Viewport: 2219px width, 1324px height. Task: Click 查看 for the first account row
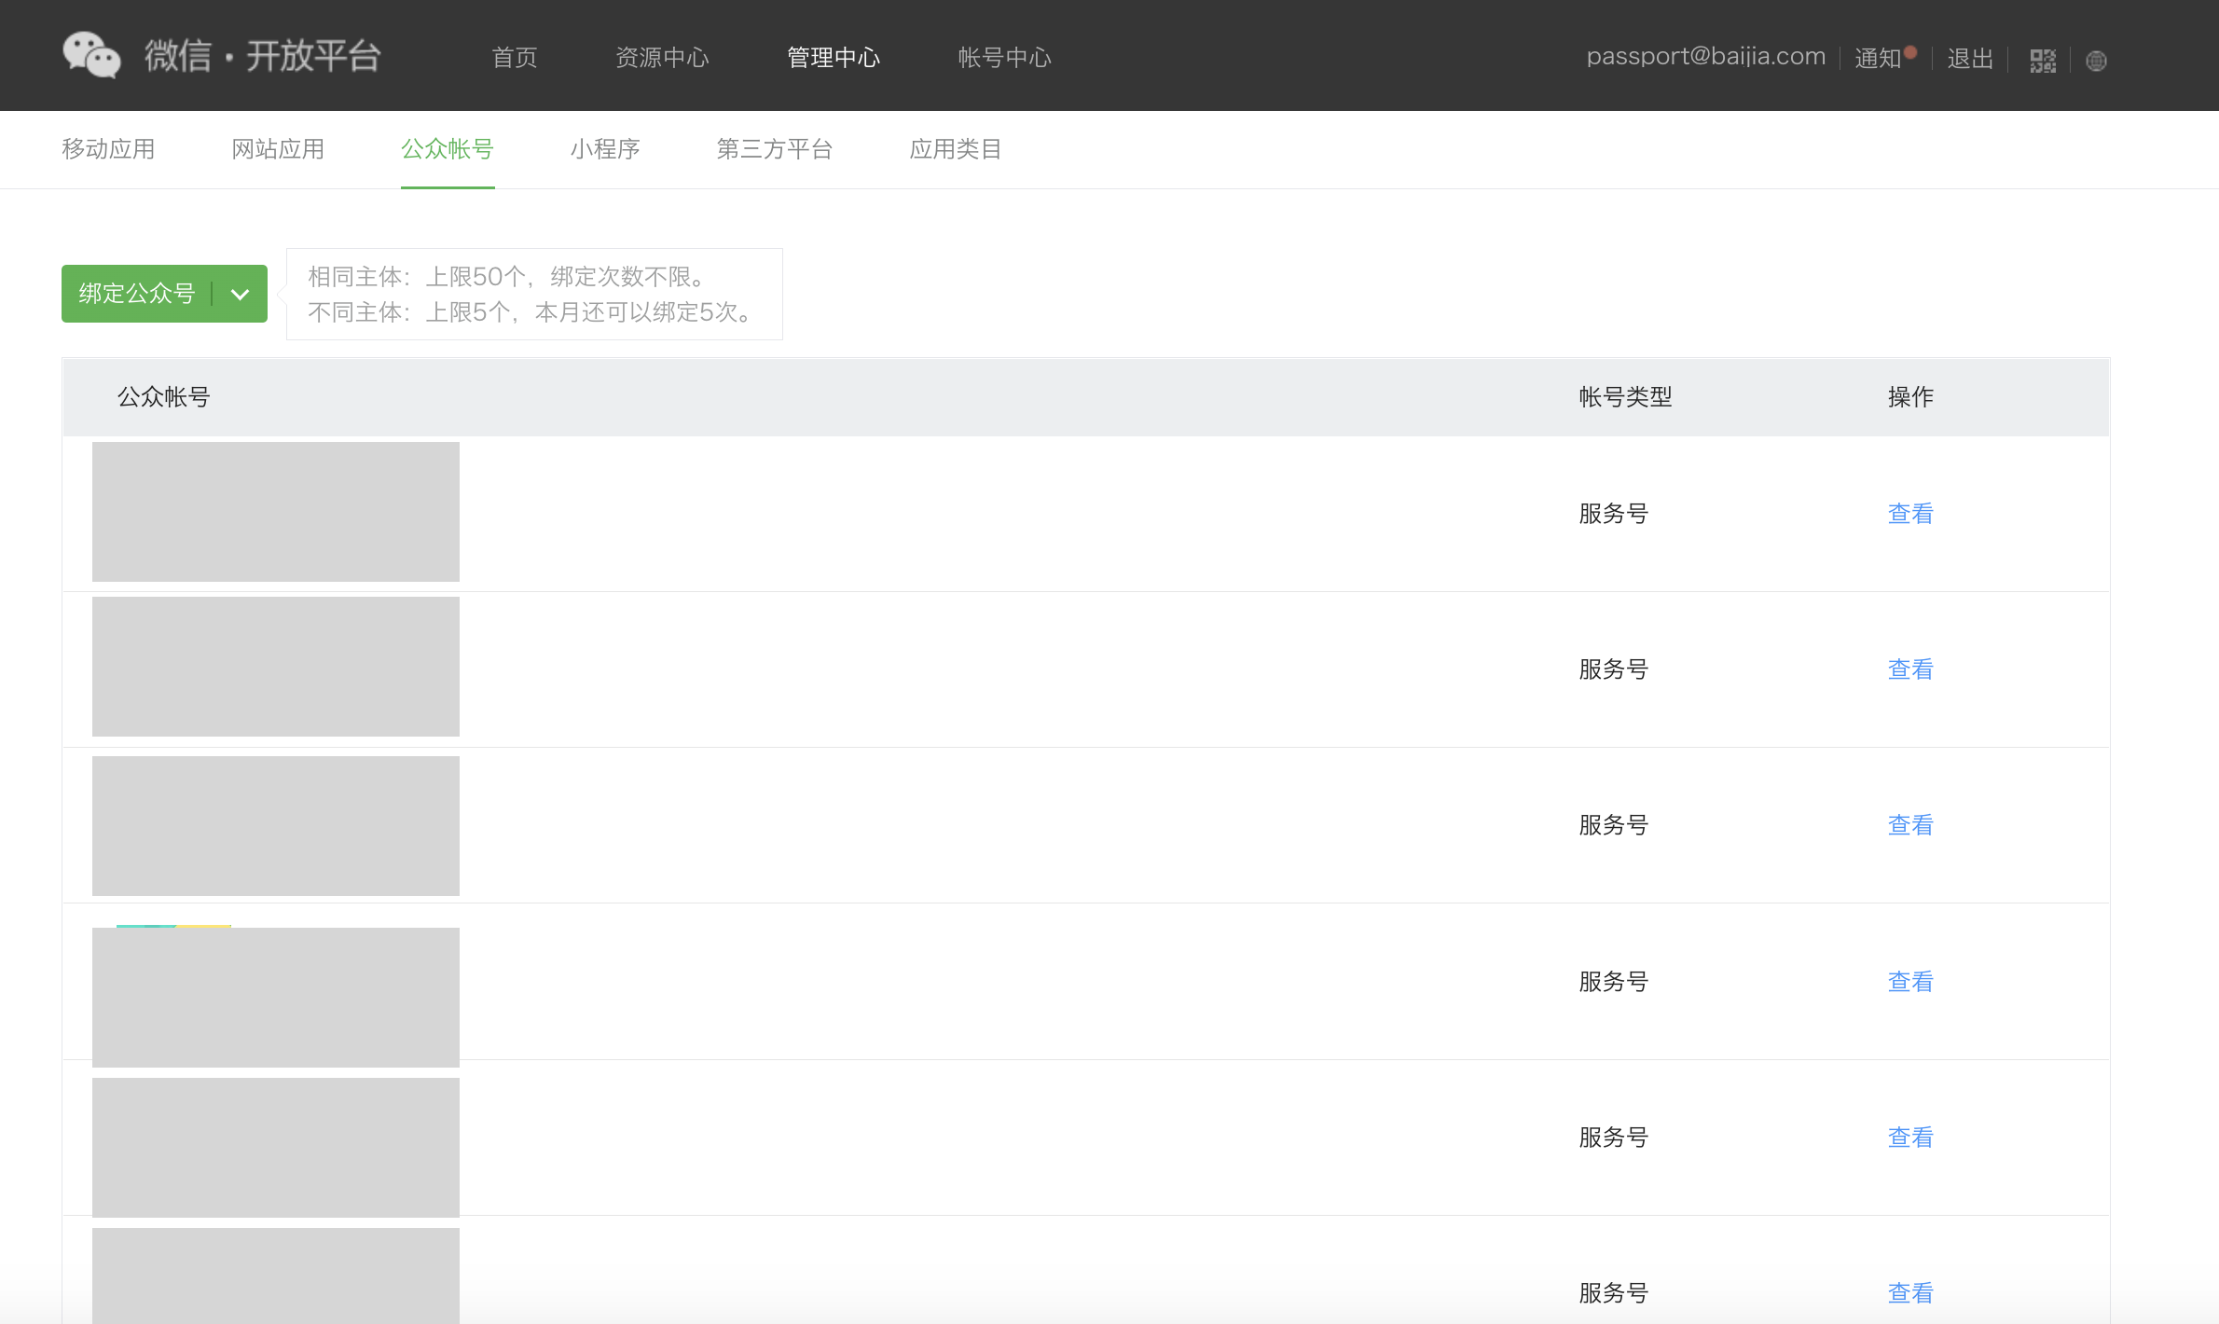tap(1909, 514)
